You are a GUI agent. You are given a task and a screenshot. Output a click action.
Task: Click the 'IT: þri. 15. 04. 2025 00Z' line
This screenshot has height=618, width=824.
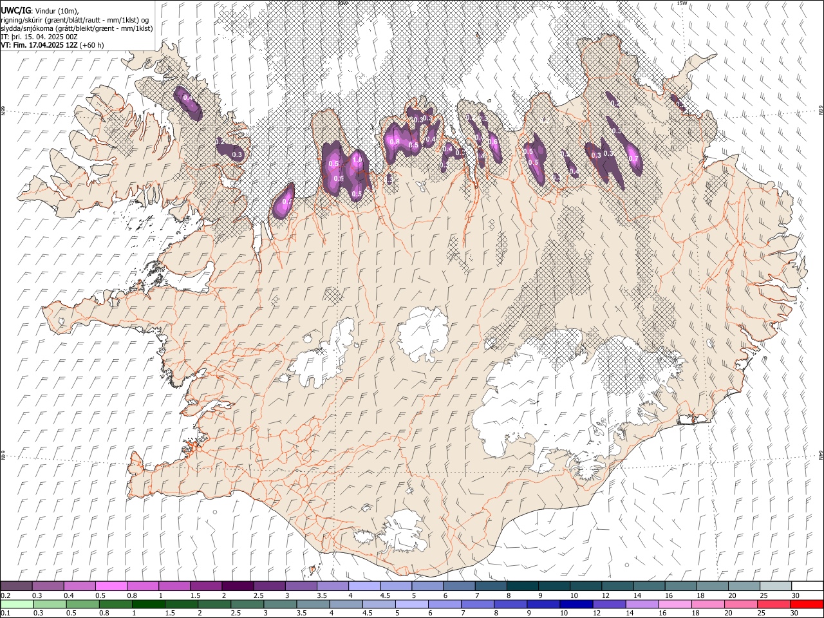click(x=39, y=37)
